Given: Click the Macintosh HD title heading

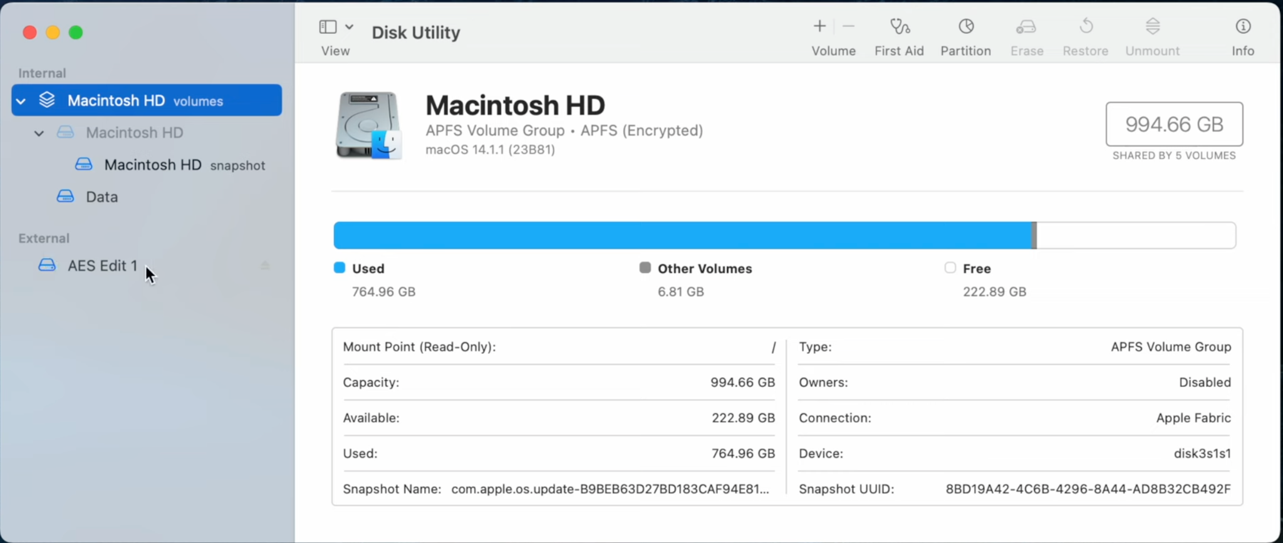Looking at the screenshot, I should pos(515,105).
